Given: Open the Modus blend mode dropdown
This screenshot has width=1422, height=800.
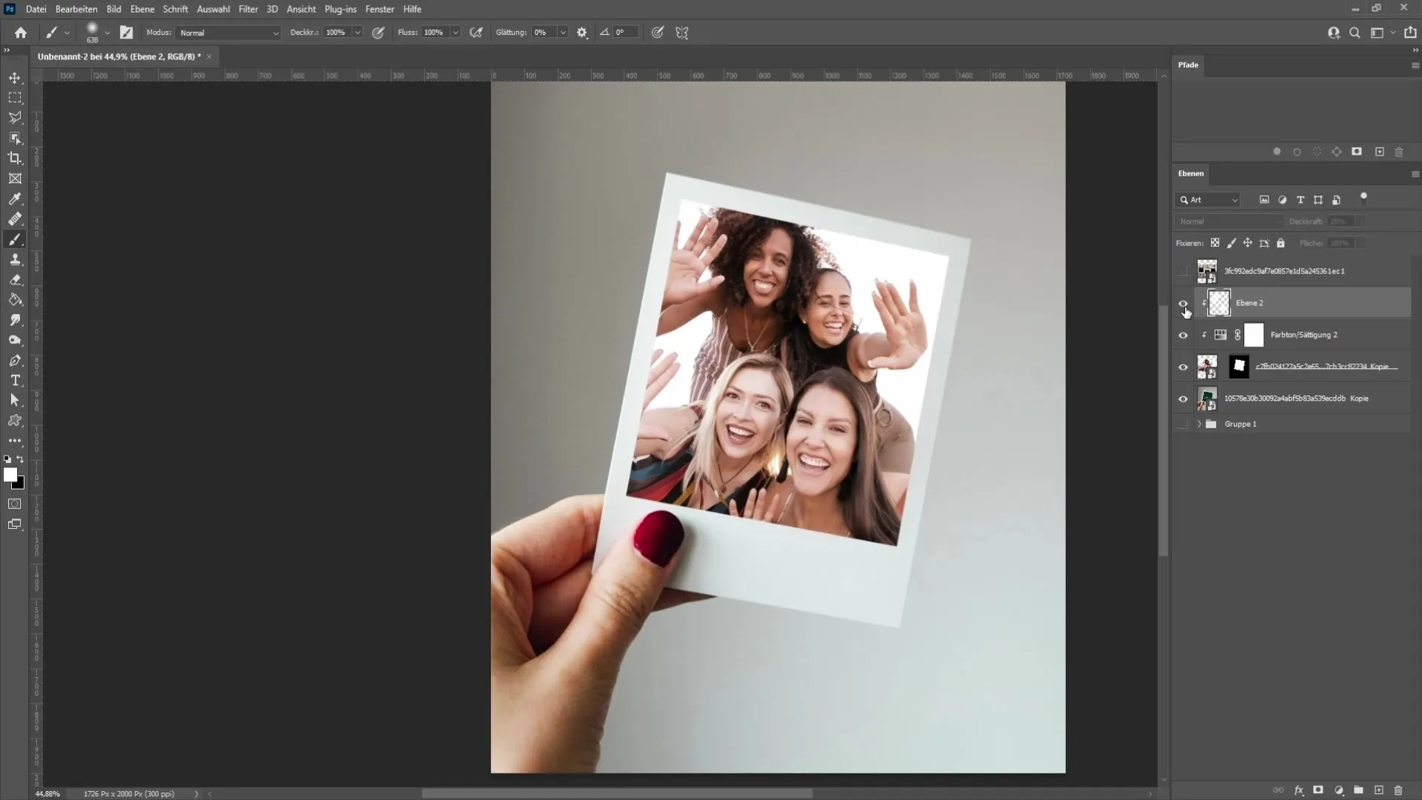Looking at the screenshot, I should pyautogui.click(x=229, y=33).
